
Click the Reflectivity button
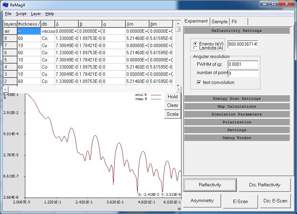(x=210, y=185)
